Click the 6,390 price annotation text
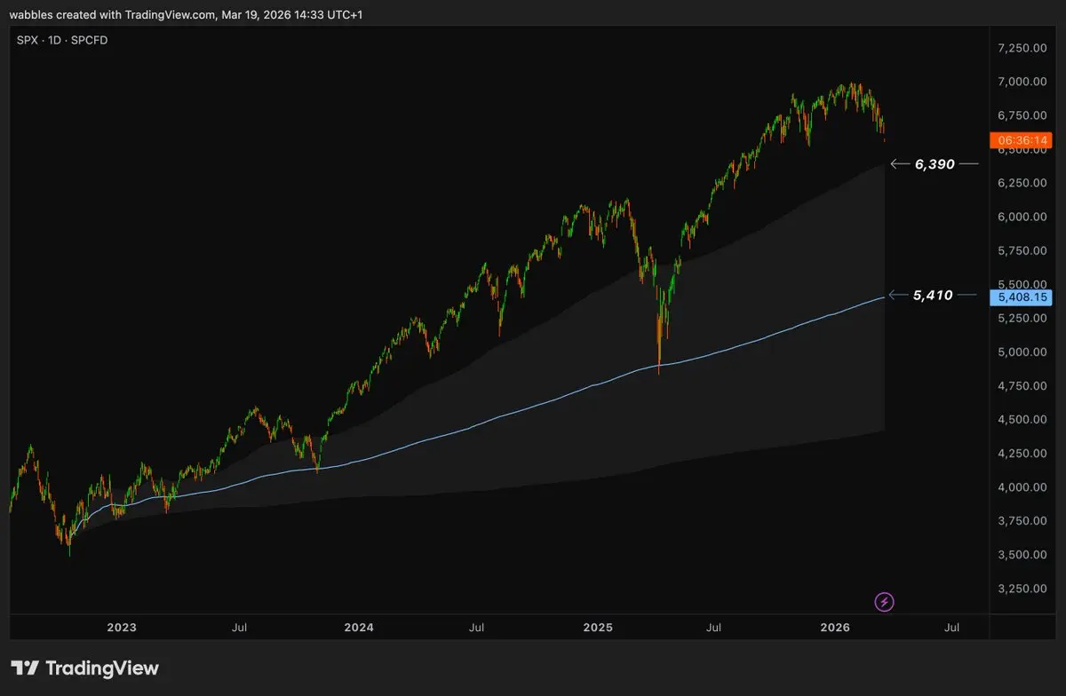1066x696 pixels. coord(934,164)
